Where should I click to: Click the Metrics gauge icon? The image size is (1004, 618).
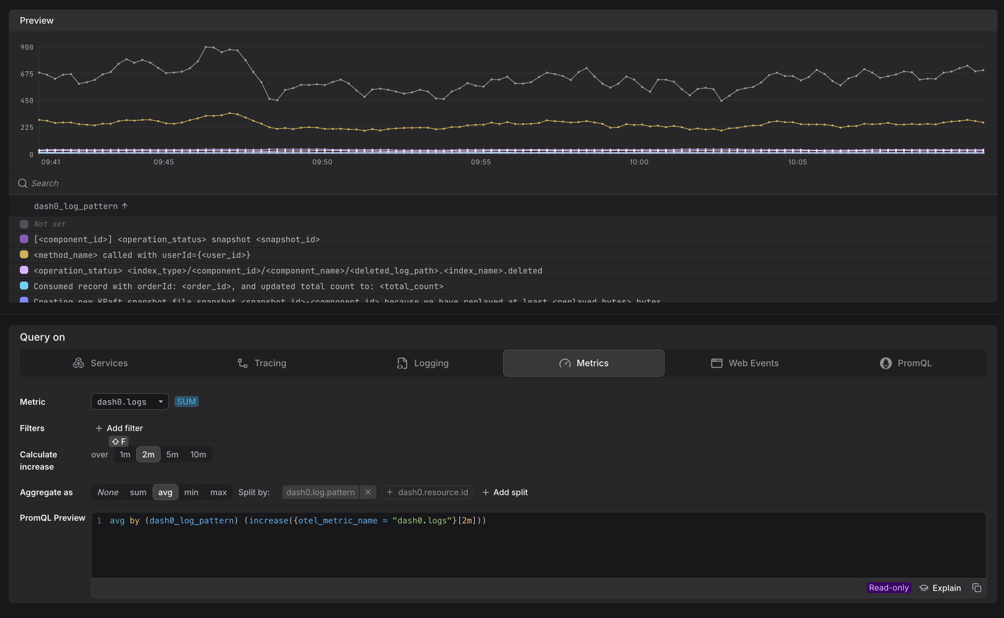pos(565,363)
